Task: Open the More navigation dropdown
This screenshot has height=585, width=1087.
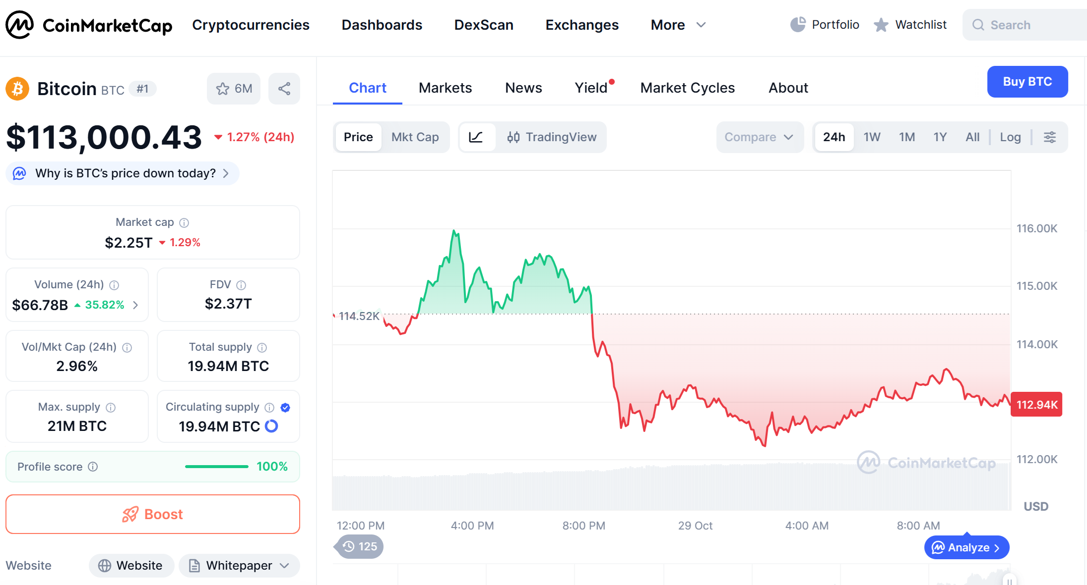Action: (678, 25)
